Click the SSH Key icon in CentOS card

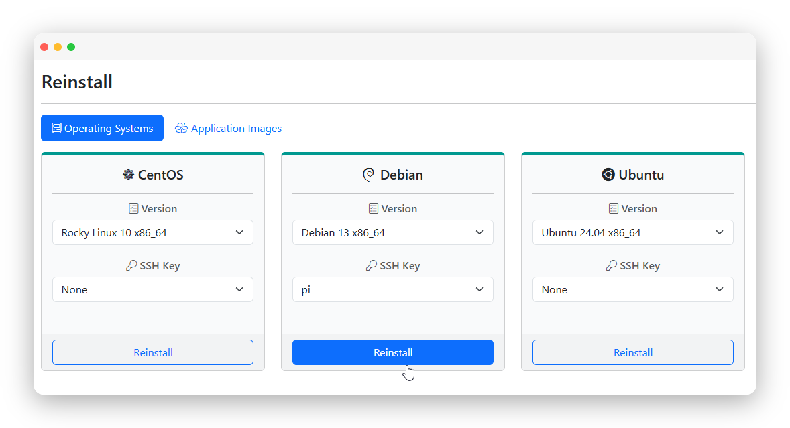[131, 265]
